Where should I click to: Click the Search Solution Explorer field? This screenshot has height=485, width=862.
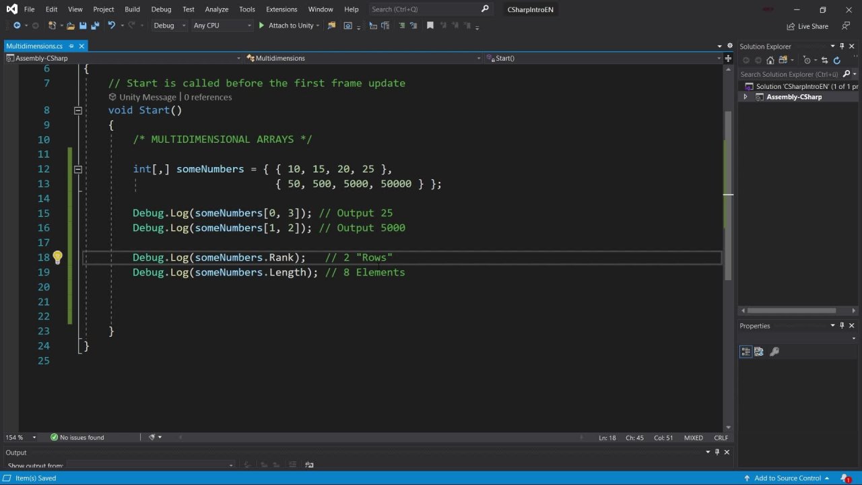click(x=789, y=74)
